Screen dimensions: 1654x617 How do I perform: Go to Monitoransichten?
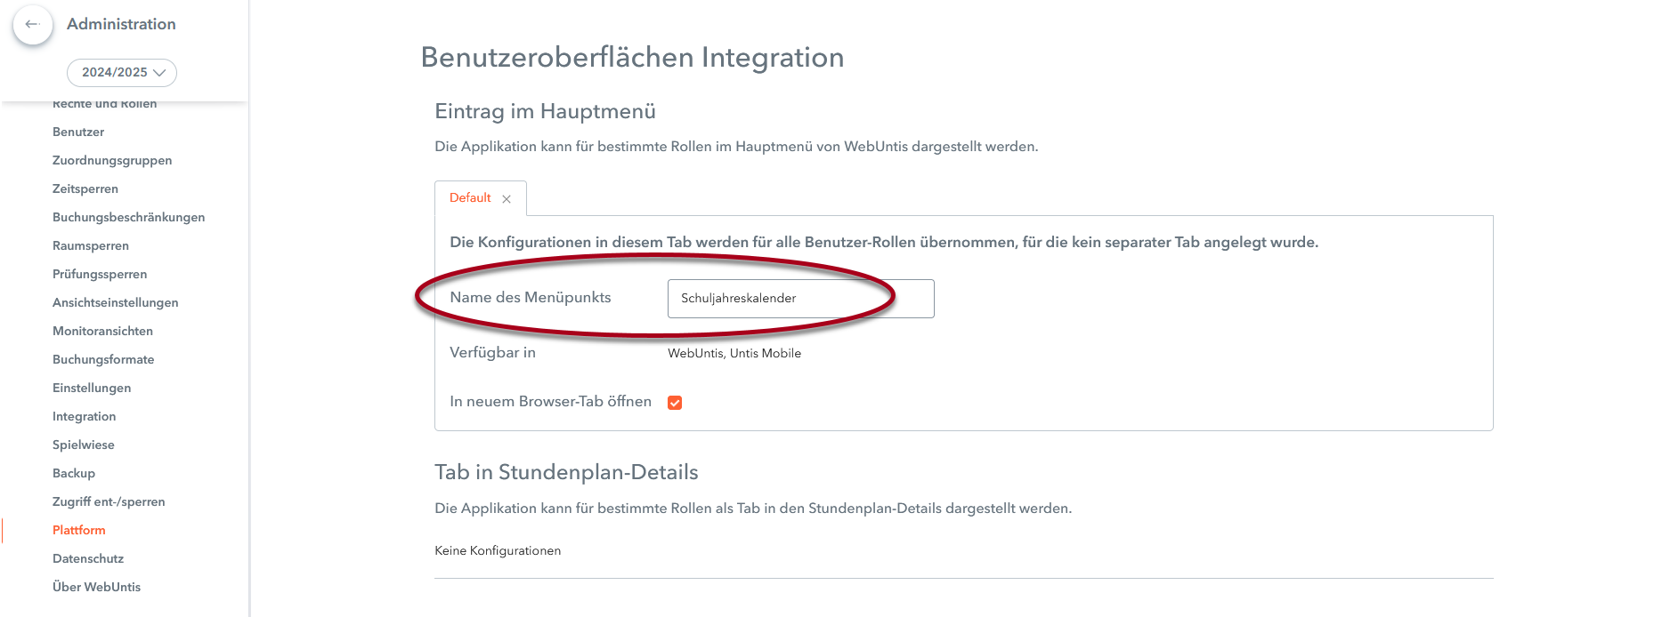tap(102, 331)
